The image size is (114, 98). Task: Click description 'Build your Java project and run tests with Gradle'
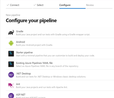[x=53, y=35]
